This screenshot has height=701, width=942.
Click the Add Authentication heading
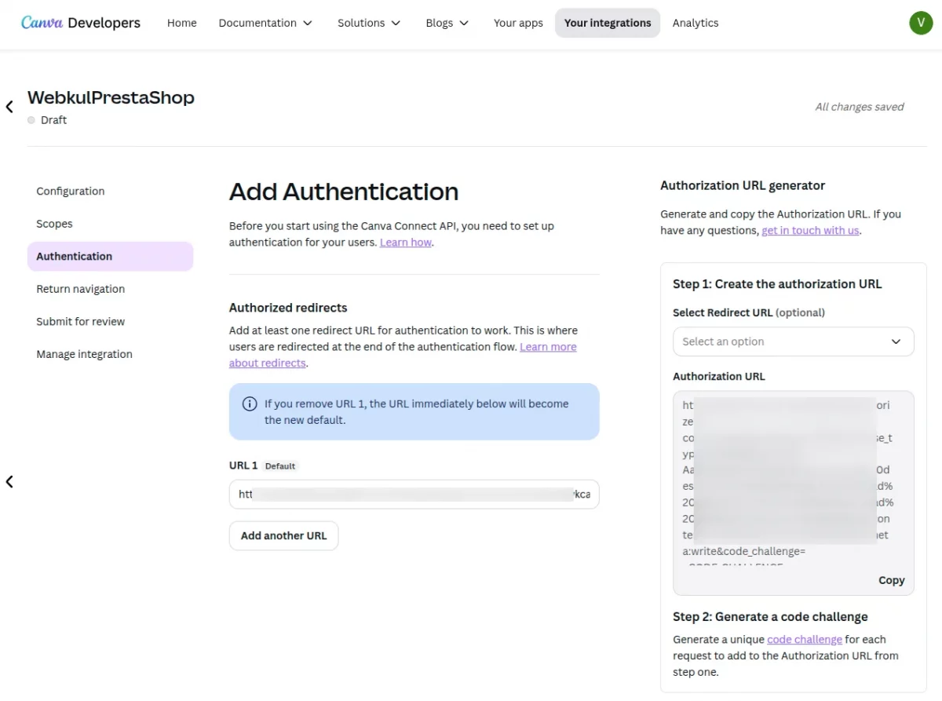(344, 192)
